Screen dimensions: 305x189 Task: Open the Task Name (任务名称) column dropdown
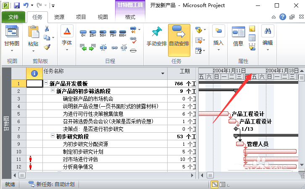pos(163,73)
